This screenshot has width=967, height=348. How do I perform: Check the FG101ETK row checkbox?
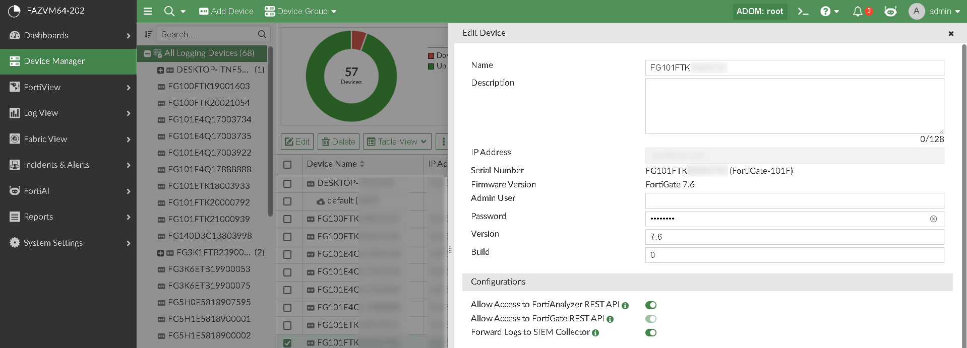pos(287,325)
